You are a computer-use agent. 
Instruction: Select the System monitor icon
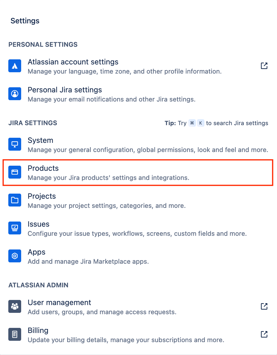pos(14,144)
